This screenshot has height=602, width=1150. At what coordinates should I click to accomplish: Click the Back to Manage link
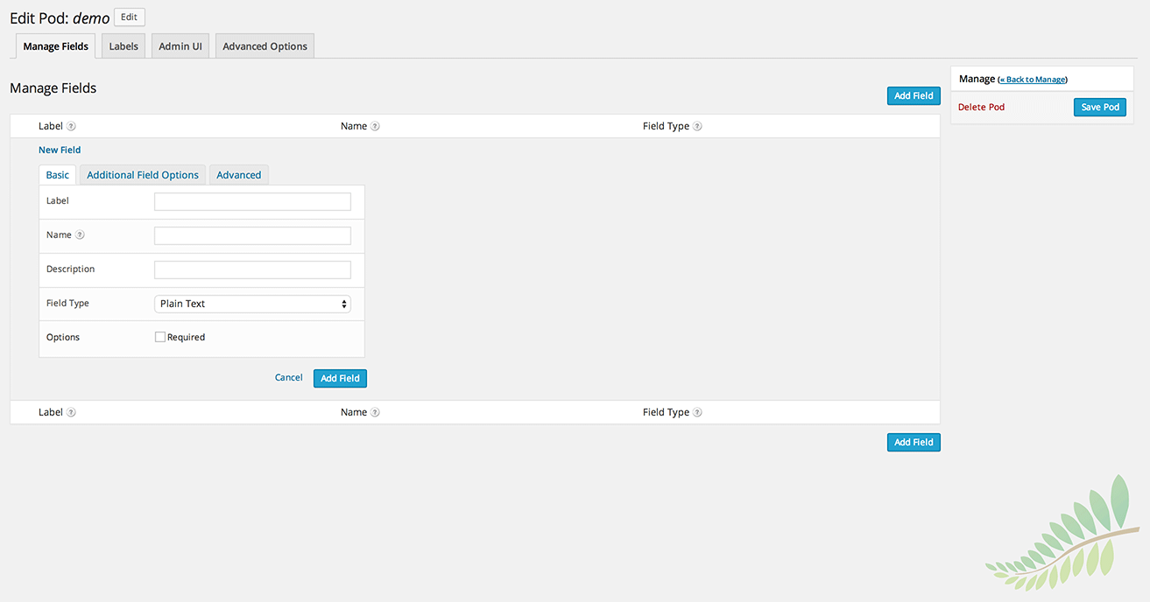point(1033,80)
